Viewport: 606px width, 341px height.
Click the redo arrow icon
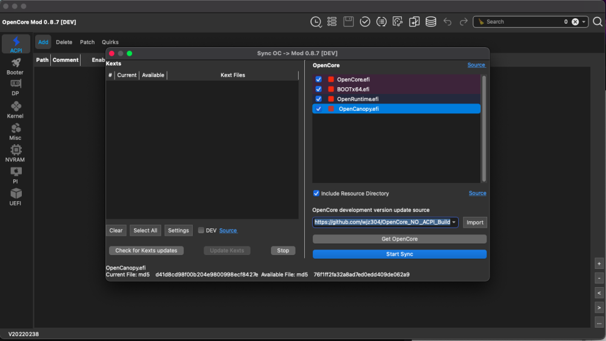click(x=464, y=22)
